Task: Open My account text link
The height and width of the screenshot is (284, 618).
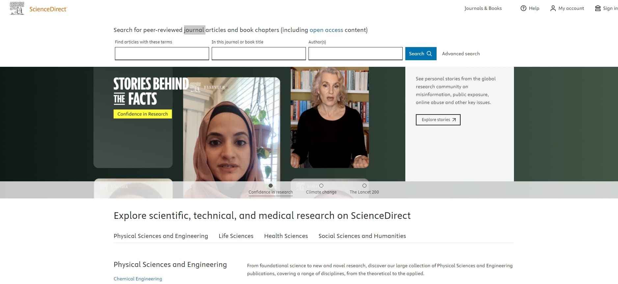Action: click(571, 8)
